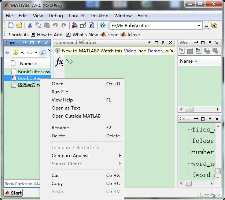Select BookCutter.asv in file list
The width and height of the screenshot is (225, 200).
[34, 72]
